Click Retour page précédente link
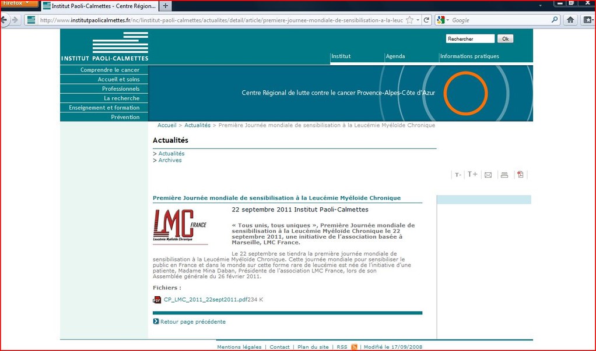This screenshot has height=351, width=596. pyautogui.click(x=192, y=322)
